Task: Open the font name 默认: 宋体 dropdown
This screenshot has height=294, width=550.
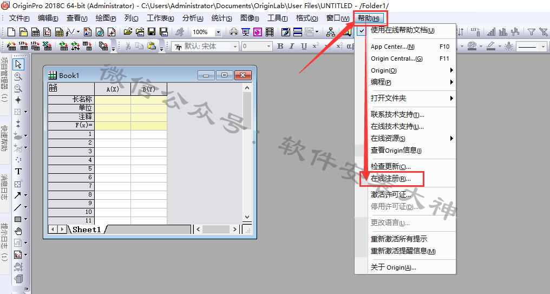Action: pyautogui.click(x=235, y=46)
